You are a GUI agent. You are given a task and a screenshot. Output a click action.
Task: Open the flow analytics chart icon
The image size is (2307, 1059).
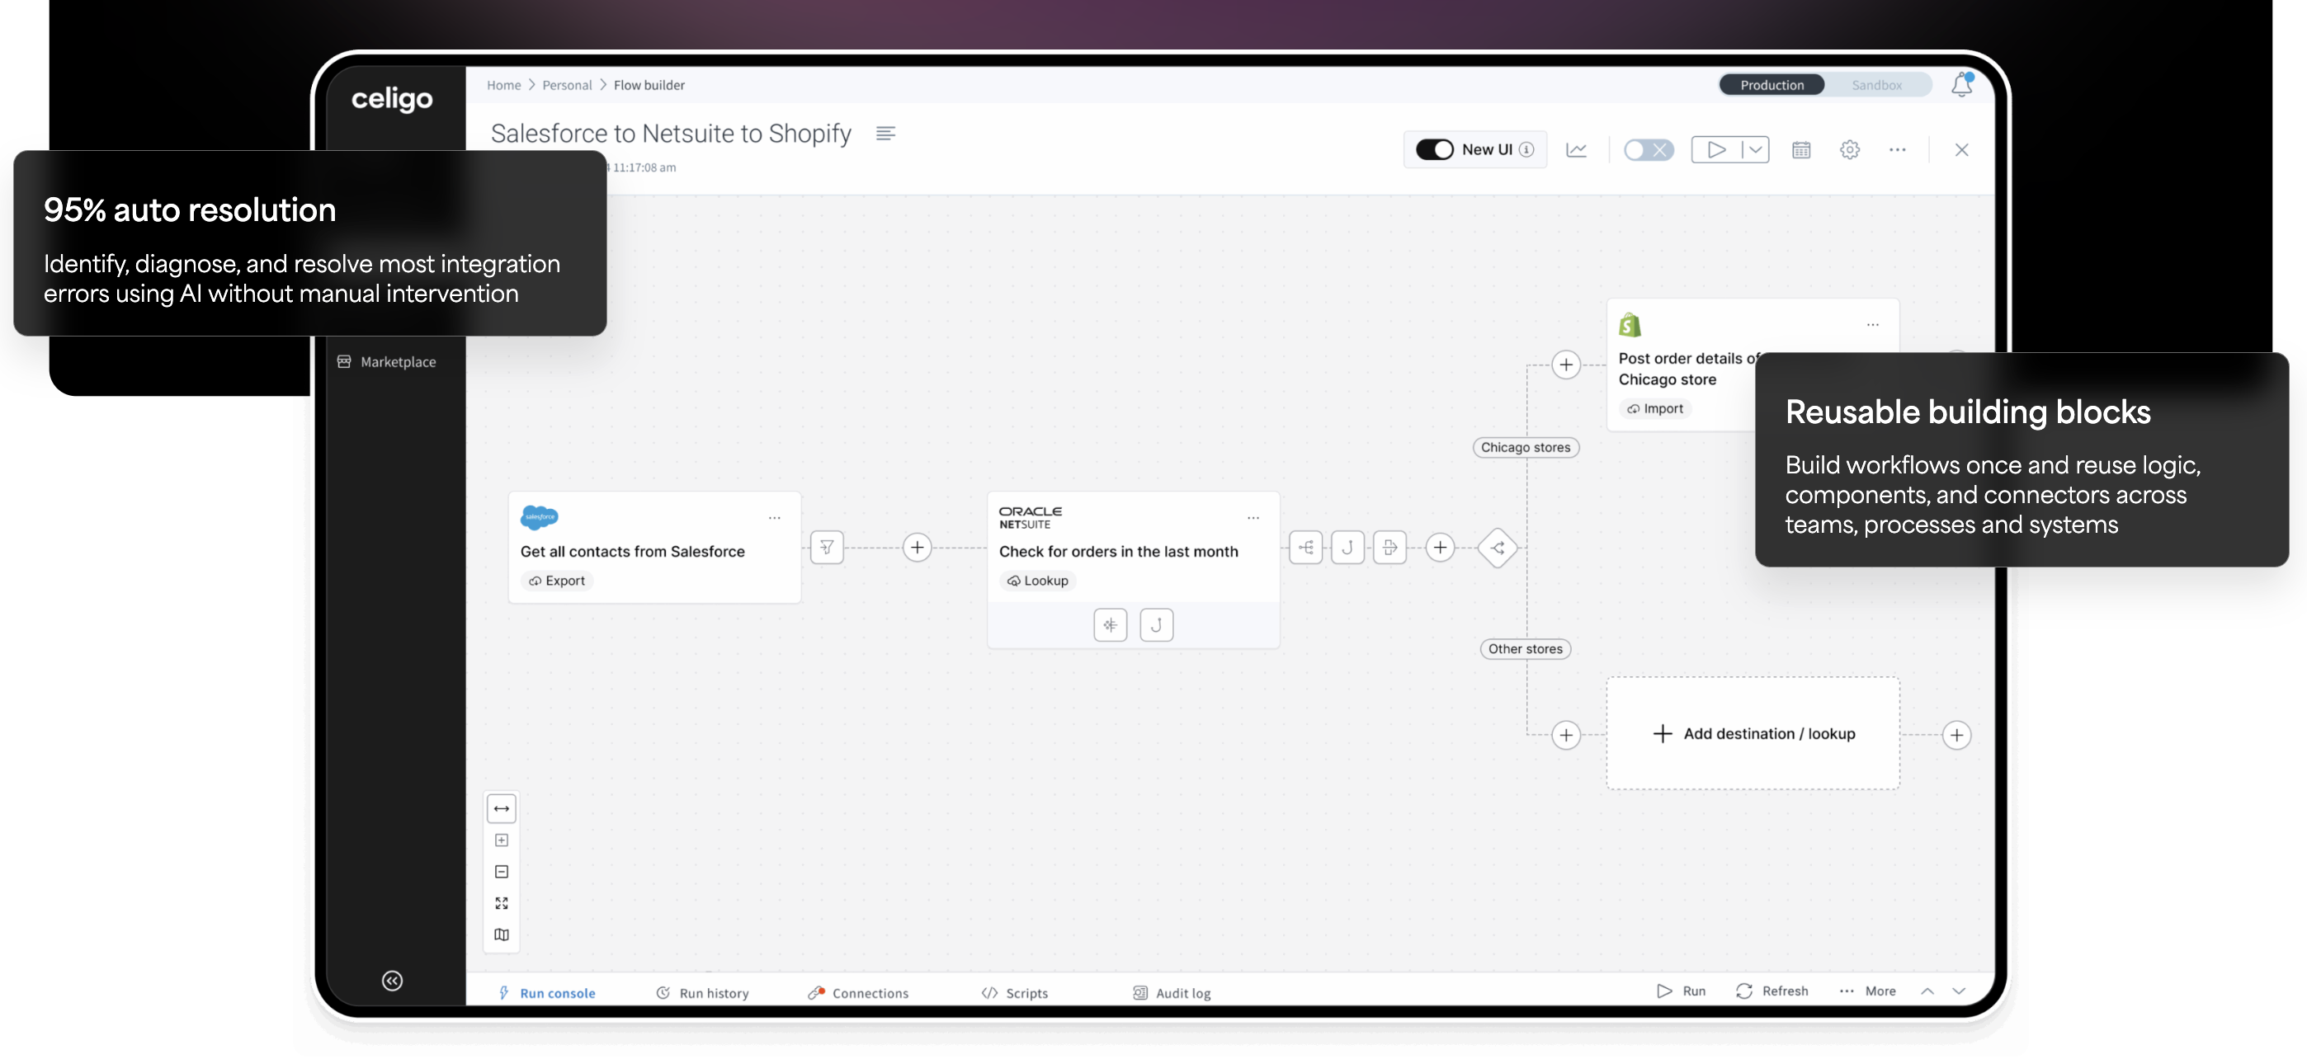pos(1576,149)
